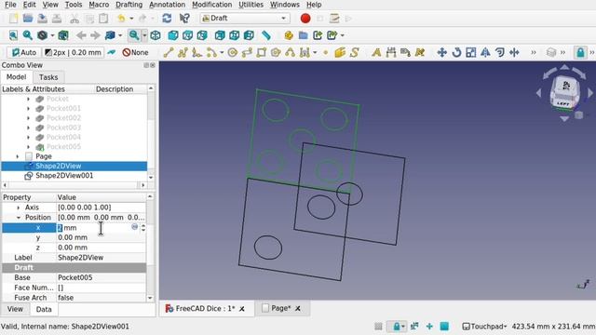
Task: Click the Front view cube icon
Action: coord(173,35)
